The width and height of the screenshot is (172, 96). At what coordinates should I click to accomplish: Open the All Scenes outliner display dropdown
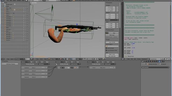pyautogui.click(x=20, y=59)
